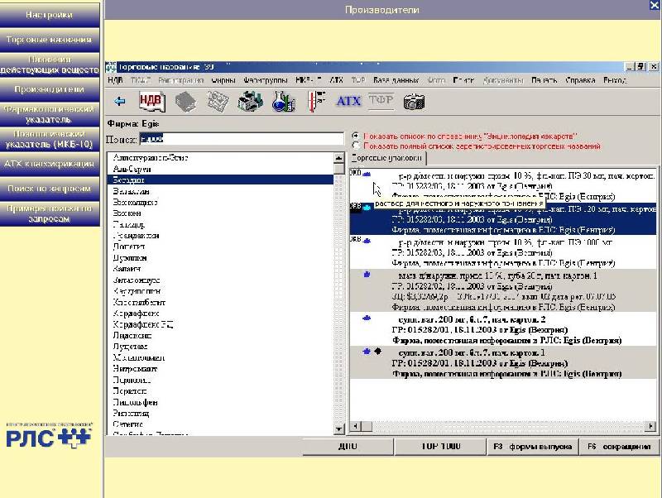Open the НДВ toolbar icon
Screen dimensions: 662x498
(151, 101)
